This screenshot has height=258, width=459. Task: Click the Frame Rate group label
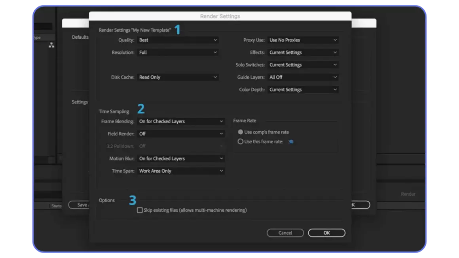coord(245,121)
